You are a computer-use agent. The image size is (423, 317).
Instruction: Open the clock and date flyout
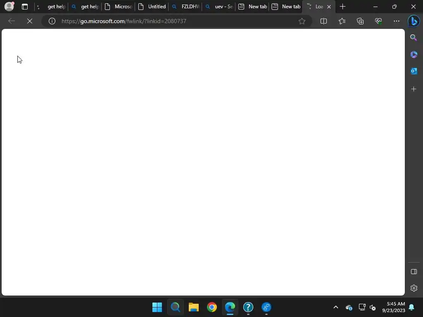[x=393, y=307]
